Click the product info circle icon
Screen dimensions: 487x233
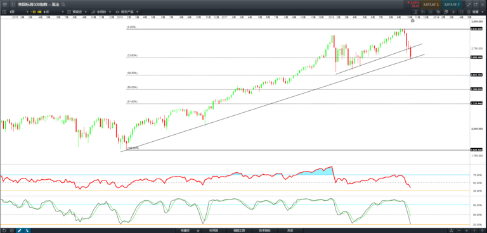13,4
